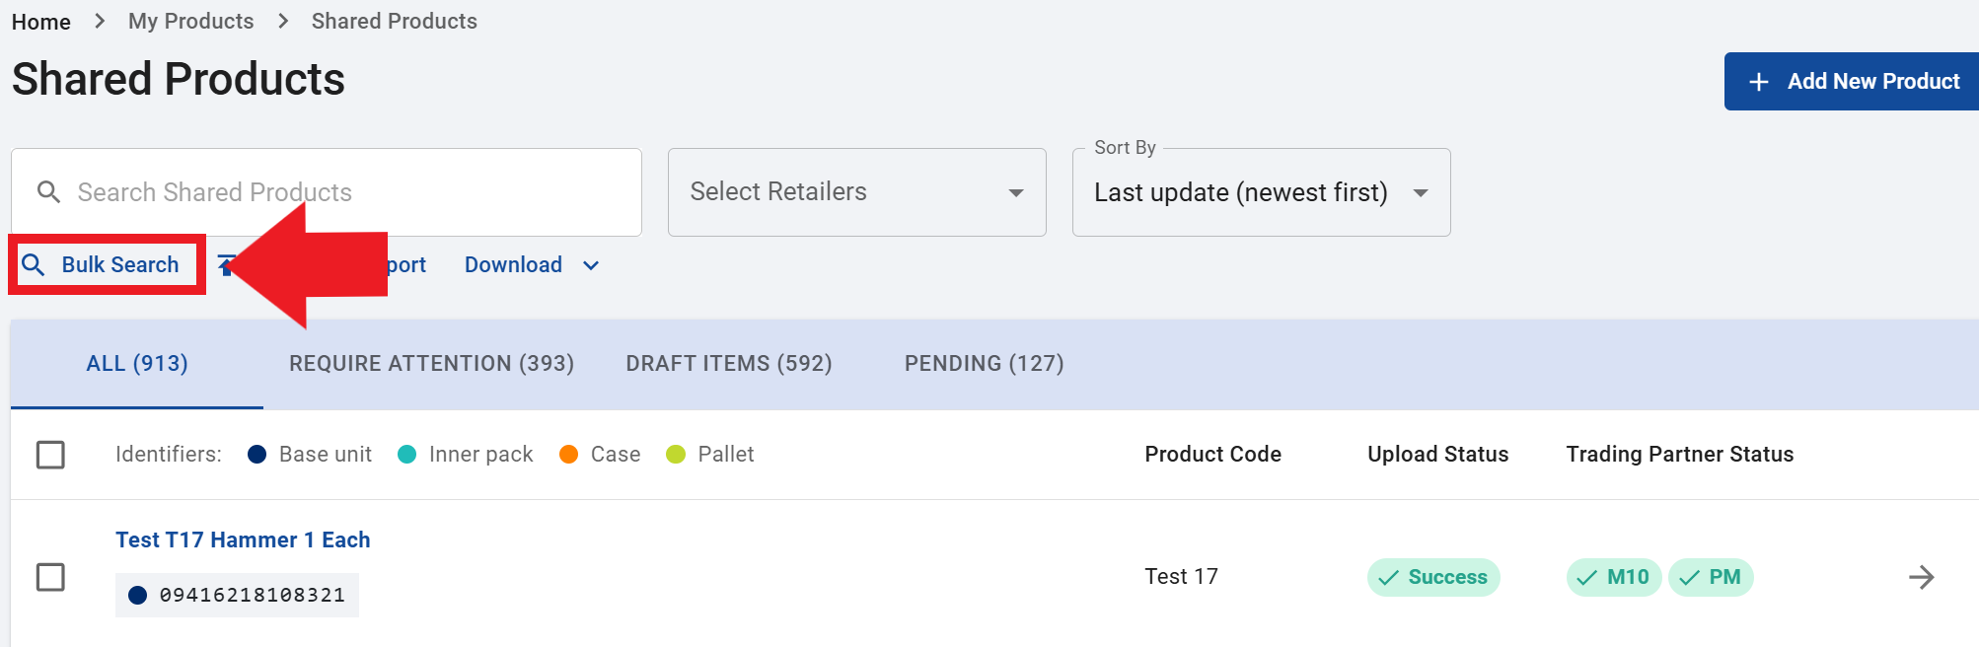Click the search field magnifier icon
Image resolution: width=1979 pixels, height=647 pixels.
48,192
